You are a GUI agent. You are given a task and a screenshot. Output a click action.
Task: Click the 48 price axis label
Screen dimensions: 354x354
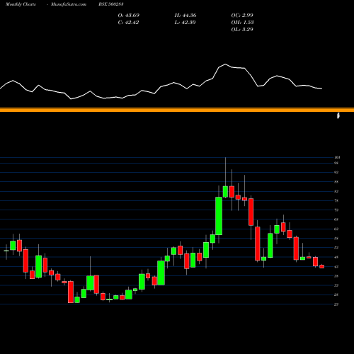336,257
